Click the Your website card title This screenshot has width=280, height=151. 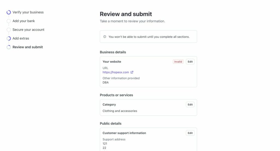pos(112,62)
